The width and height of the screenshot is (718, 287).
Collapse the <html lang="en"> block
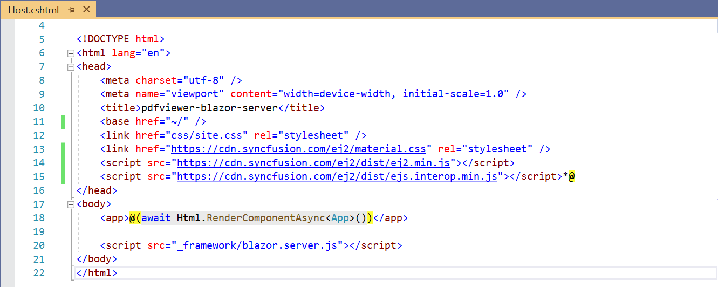click(x=70, y=53)
